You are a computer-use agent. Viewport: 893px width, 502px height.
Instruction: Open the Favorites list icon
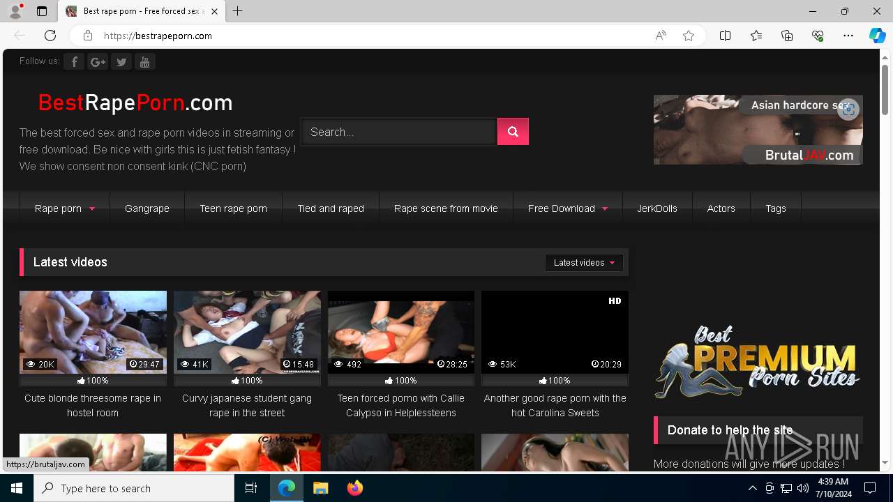point(756,36)
